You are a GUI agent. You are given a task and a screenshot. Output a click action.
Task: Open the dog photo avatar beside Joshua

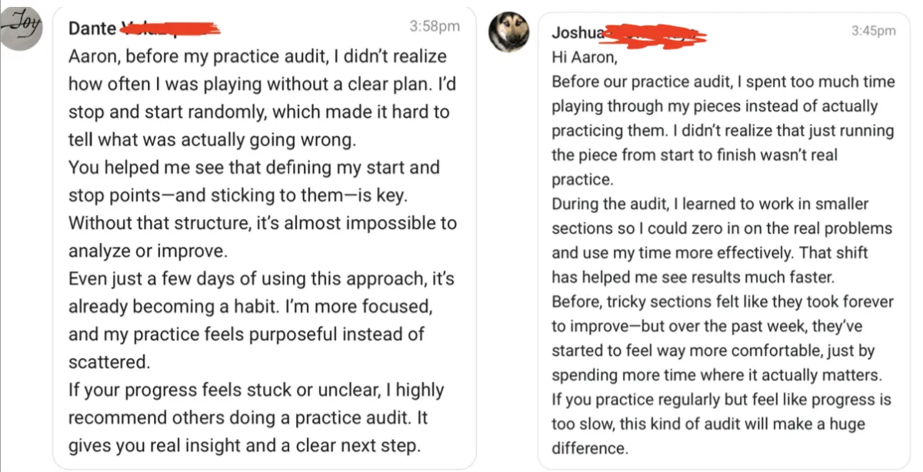click(x=509, y=32)
